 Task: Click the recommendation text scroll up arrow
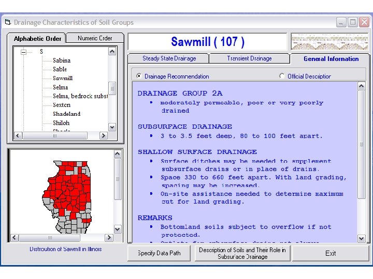(362, 86)
